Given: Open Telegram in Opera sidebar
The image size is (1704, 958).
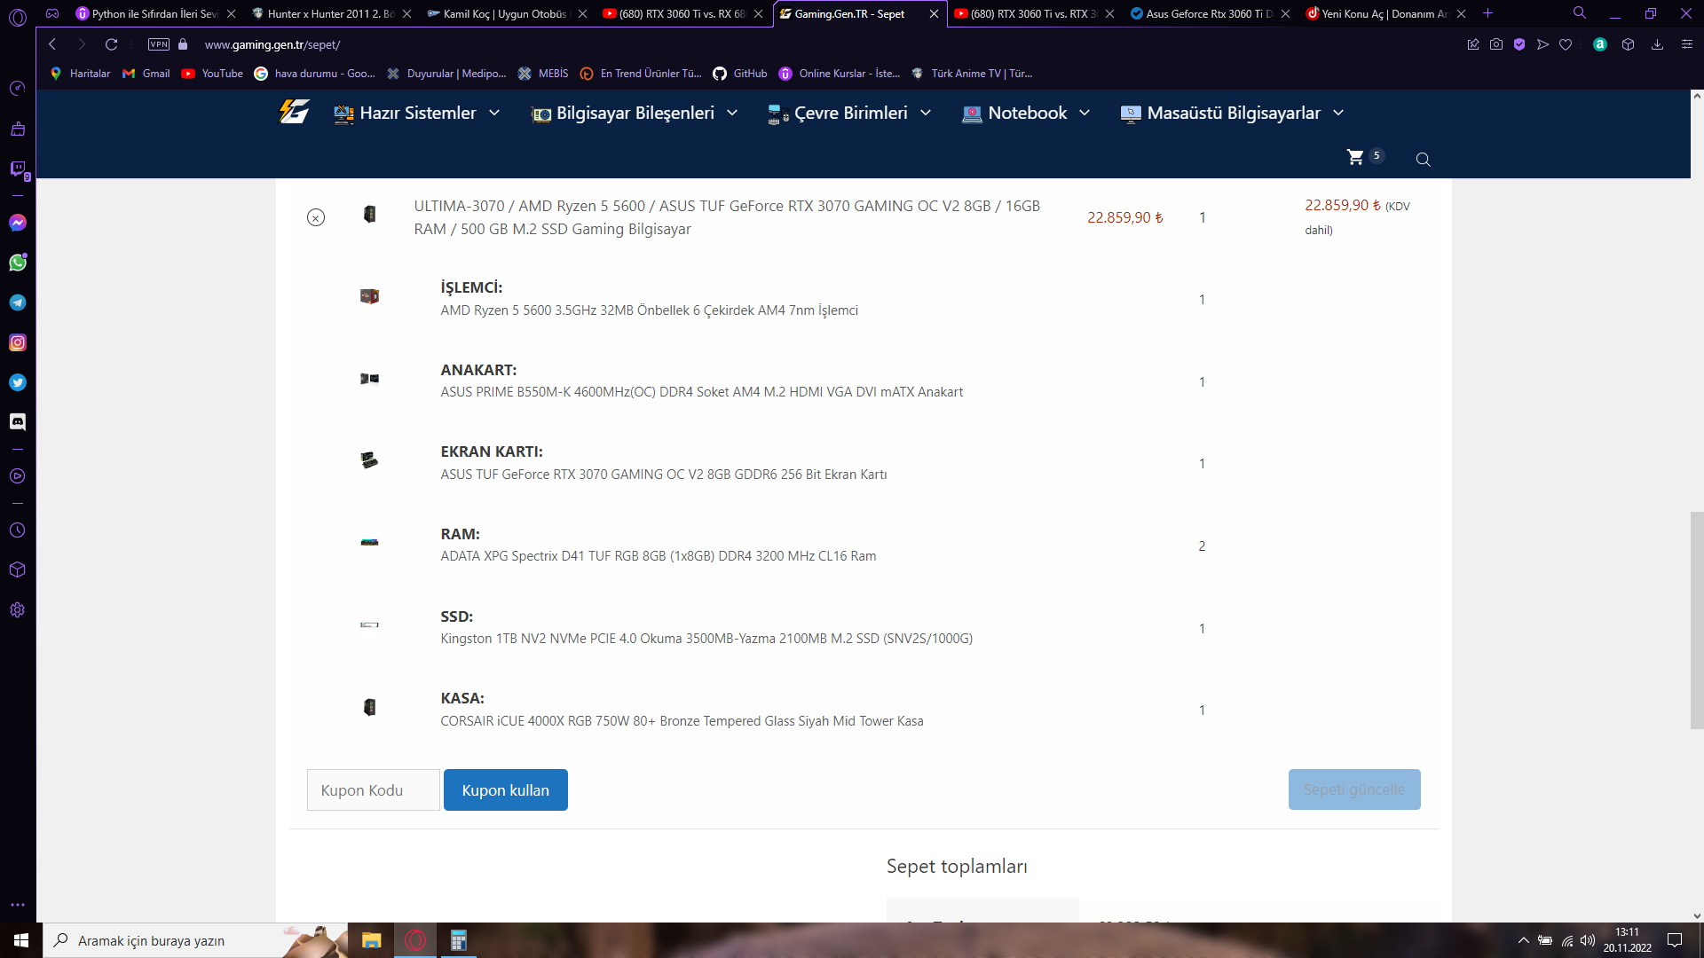Looking at the screenshot, I should (x=18, y=302).
